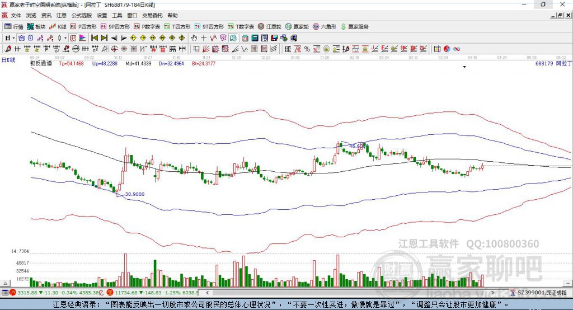
Task: Open the 板块 sector view
Action: 36,27
